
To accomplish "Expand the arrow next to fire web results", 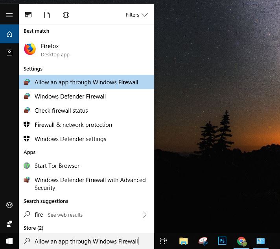I will [145, 215].
